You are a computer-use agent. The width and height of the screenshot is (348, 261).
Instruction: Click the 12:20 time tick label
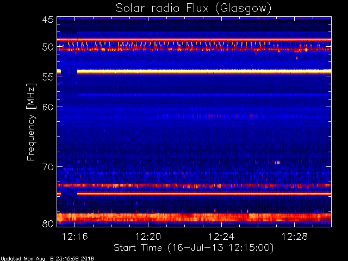(148, 237)
